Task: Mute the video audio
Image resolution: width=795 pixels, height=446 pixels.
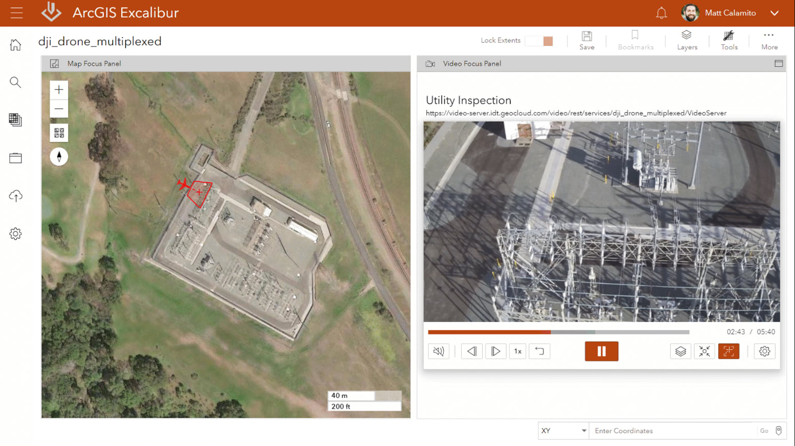Action: tap(439, 351)
